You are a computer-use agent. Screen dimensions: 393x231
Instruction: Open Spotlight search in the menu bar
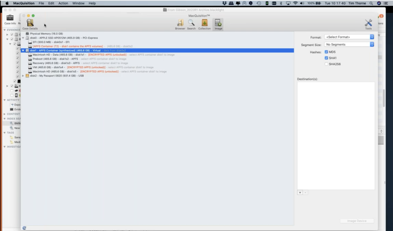(371, 3)
